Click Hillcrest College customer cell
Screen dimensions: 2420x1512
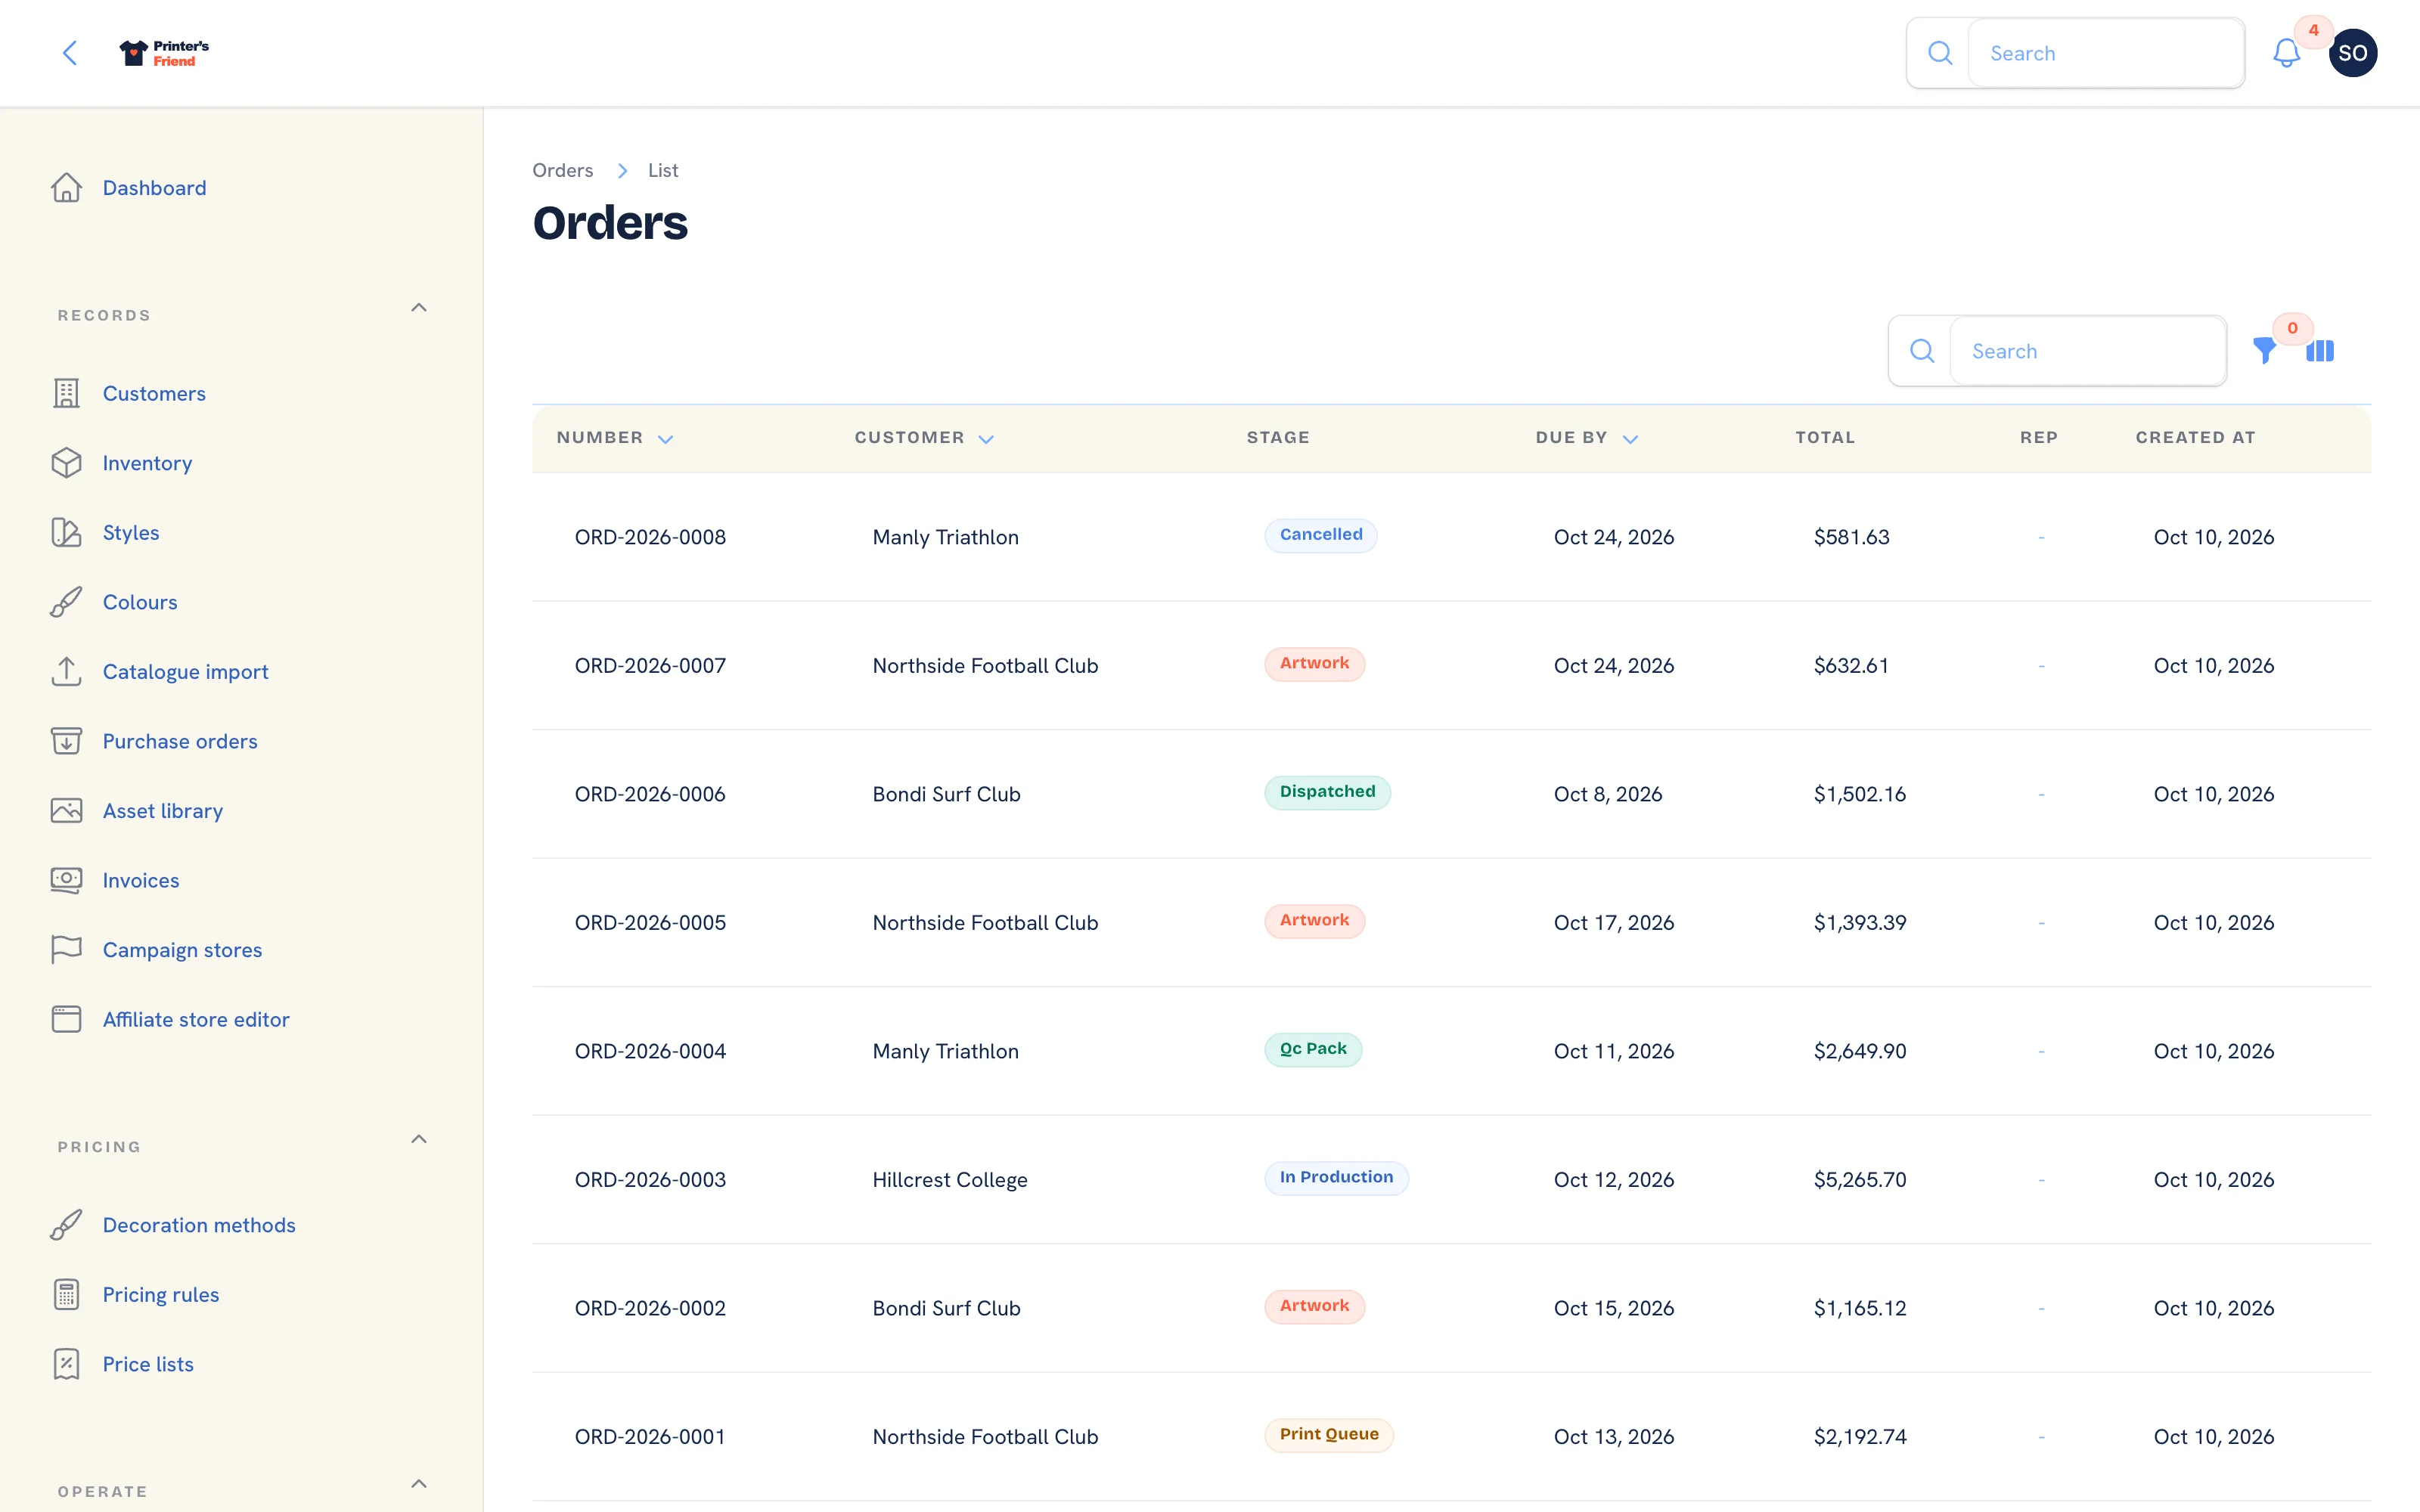[949, 1180]
